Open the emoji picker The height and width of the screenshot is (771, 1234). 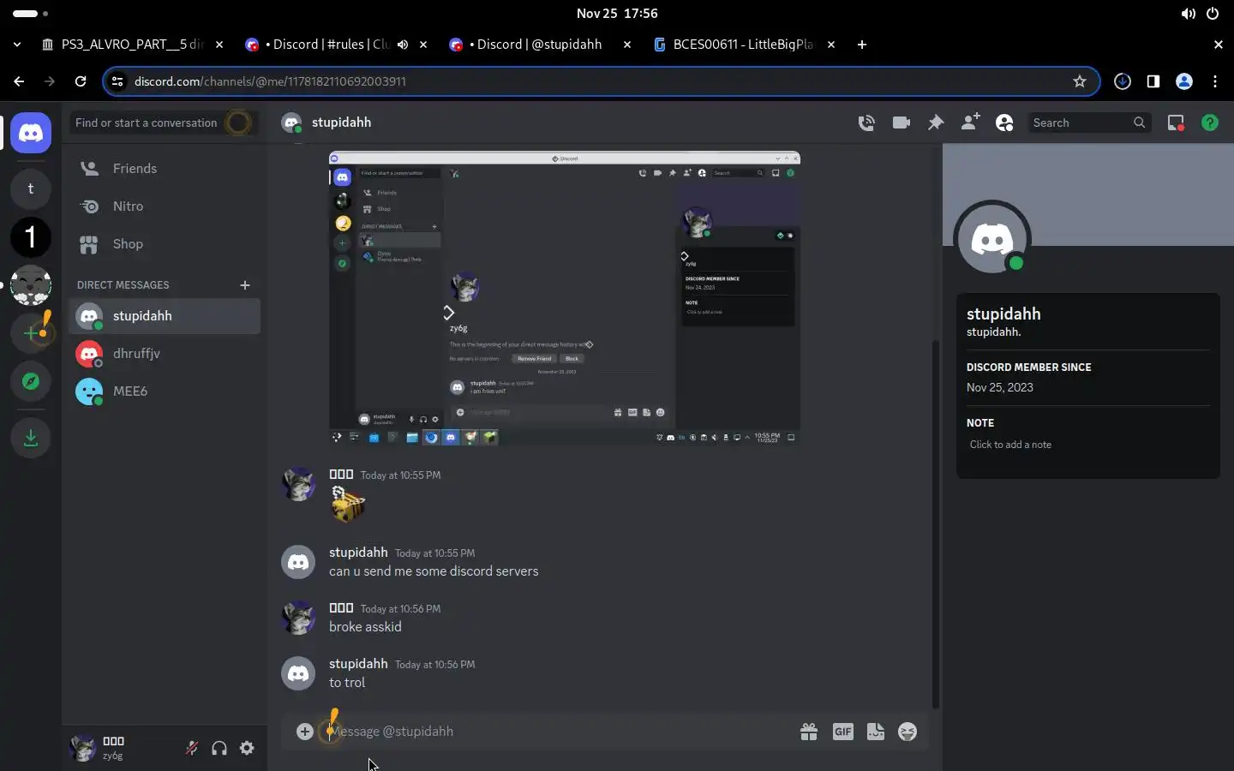coord(908,732)
